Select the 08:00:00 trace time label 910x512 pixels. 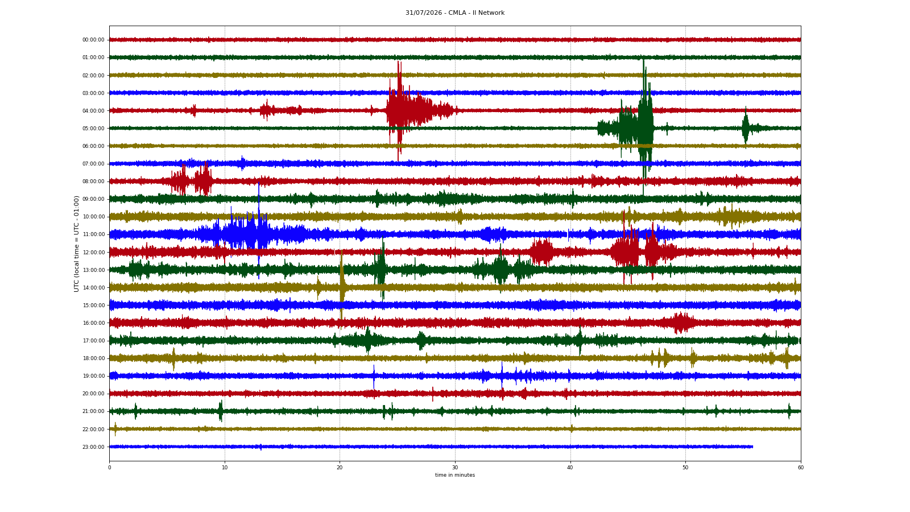point(93,181)
